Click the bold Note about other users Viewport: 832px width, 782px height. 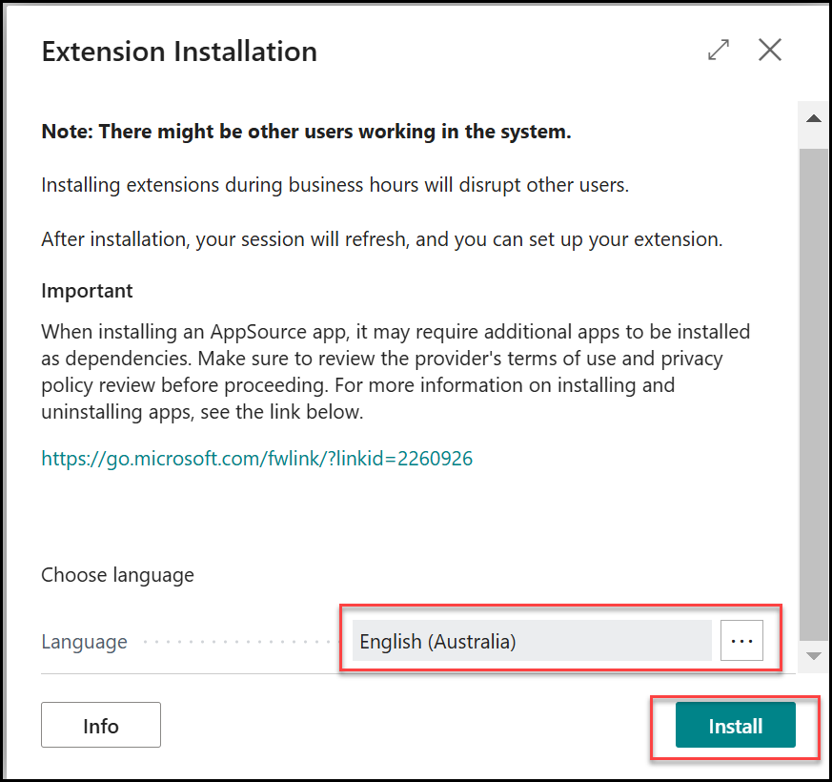(x=306, y=132)
